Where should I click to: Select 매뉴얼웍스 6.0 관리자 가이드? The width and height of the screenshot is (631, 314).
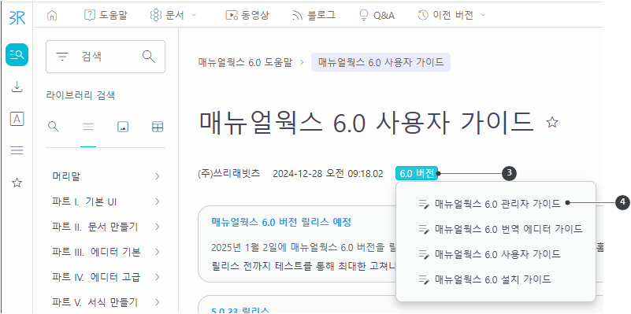point(489,204)
